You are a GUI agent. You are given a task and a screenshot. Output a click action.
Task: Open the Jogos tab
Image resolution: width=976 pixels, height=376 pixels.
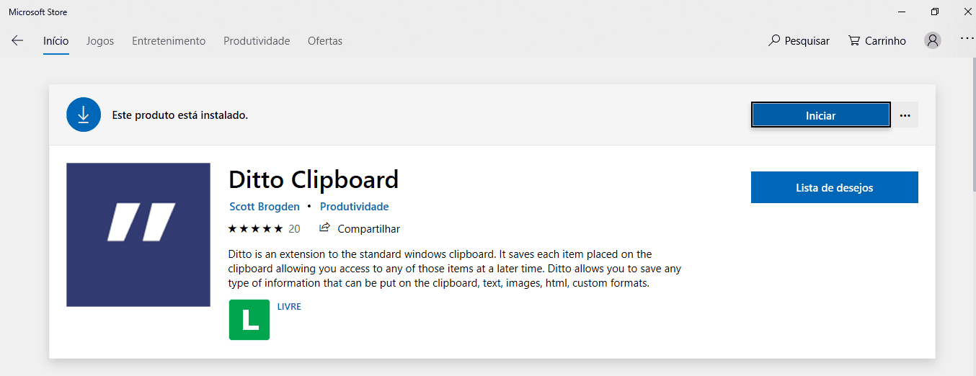(x=100, y=41)
